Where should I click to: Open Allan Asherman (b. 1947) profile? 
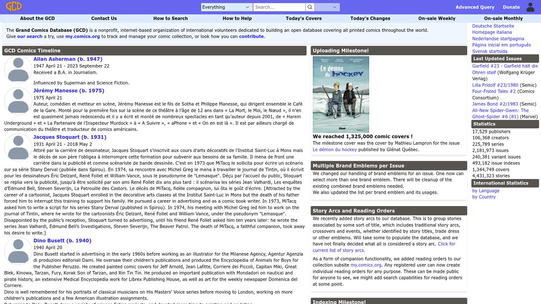[68, 59]
